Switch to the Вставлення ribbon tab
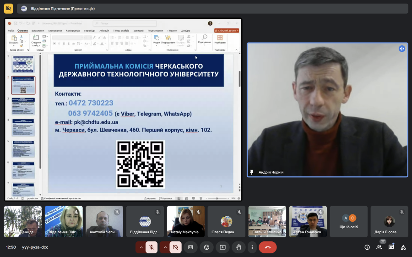Viewport: 412px width, 257px height. tap(38, 31)
